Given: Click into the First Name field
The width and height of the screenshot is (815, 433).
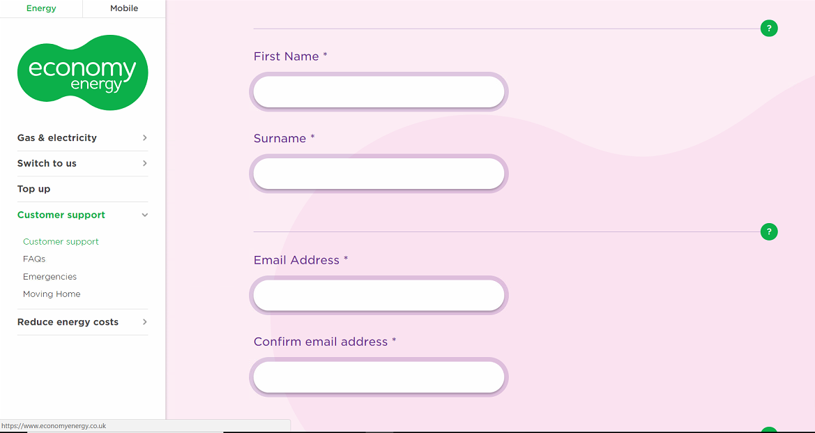Looking at the screenshot, I should pos(379,92).
